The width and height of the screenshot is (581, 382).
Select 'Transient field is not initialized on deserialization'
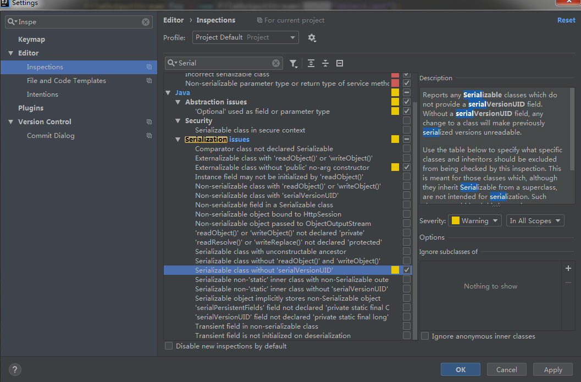273,336
